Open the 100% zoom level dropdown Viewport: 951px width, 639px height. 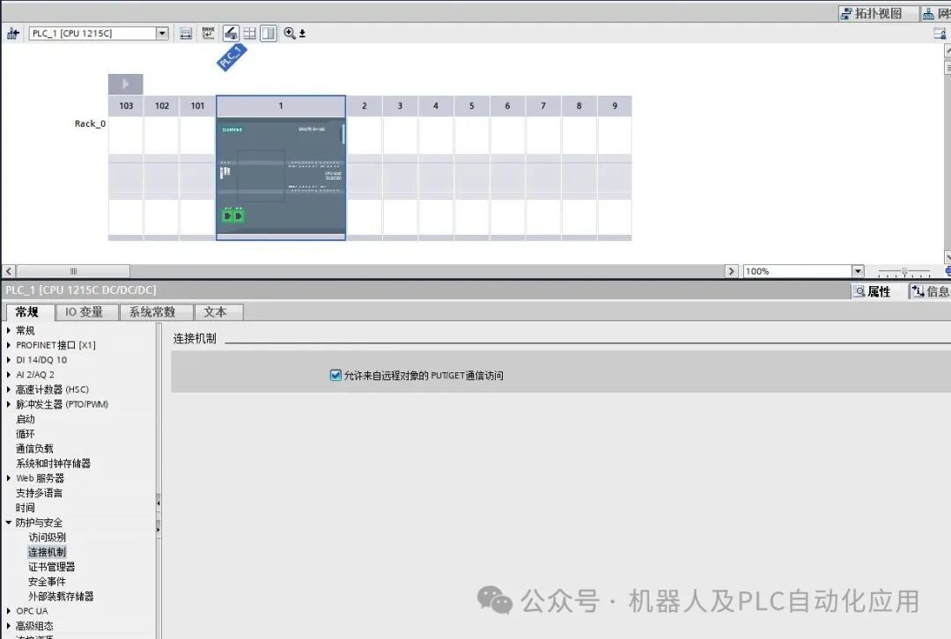[857, 271]
